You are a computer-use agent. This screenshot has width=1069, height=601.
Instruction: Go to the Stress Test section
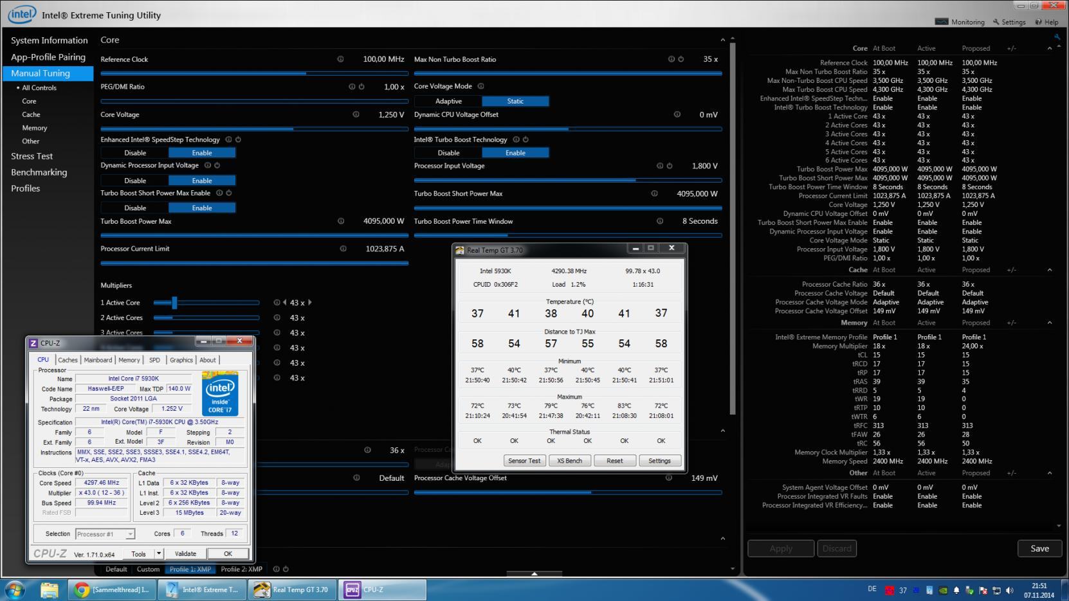coord(32,156)
